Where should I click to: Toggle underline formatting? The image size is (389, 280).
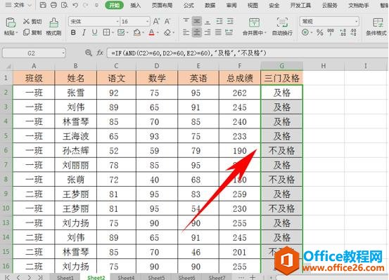(94, 32)
